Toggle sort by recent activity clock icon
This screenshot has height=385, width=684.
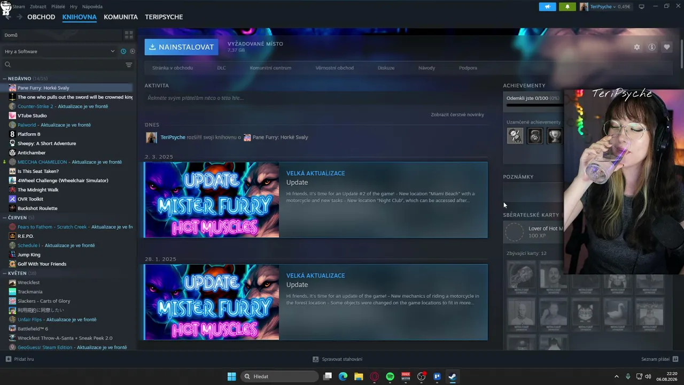click(x=123, y=51)
